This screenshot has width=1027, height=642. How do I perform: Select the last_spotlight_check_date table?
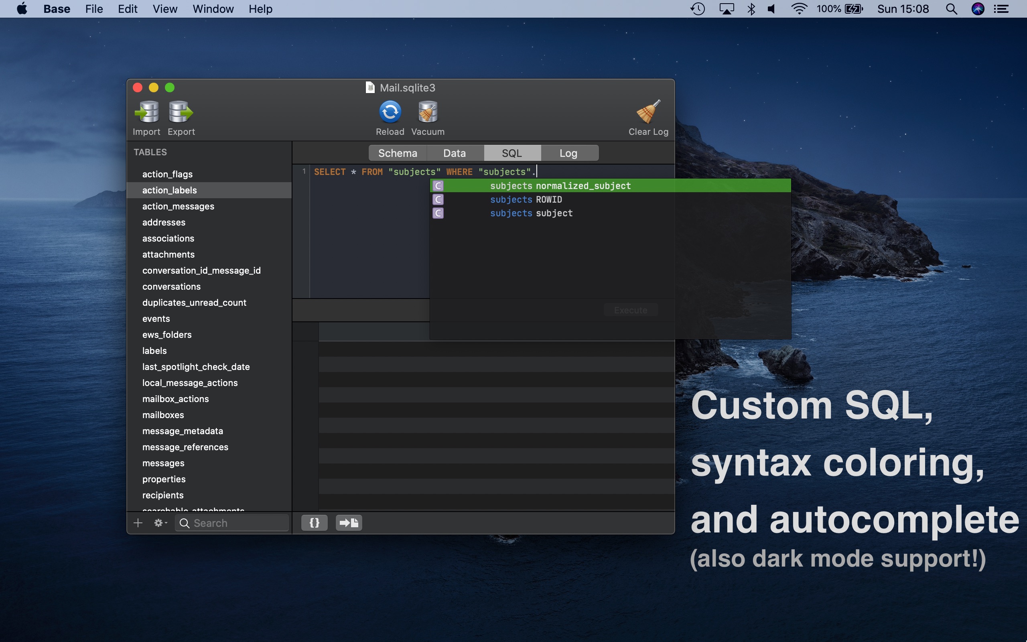pos(209,367)
